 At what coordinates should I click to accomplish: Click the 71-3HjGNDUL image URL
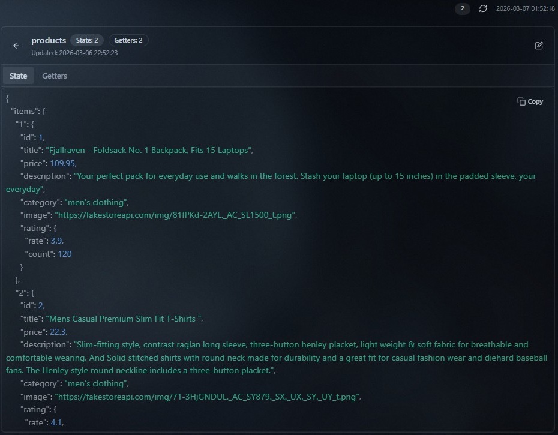point(208,397)
